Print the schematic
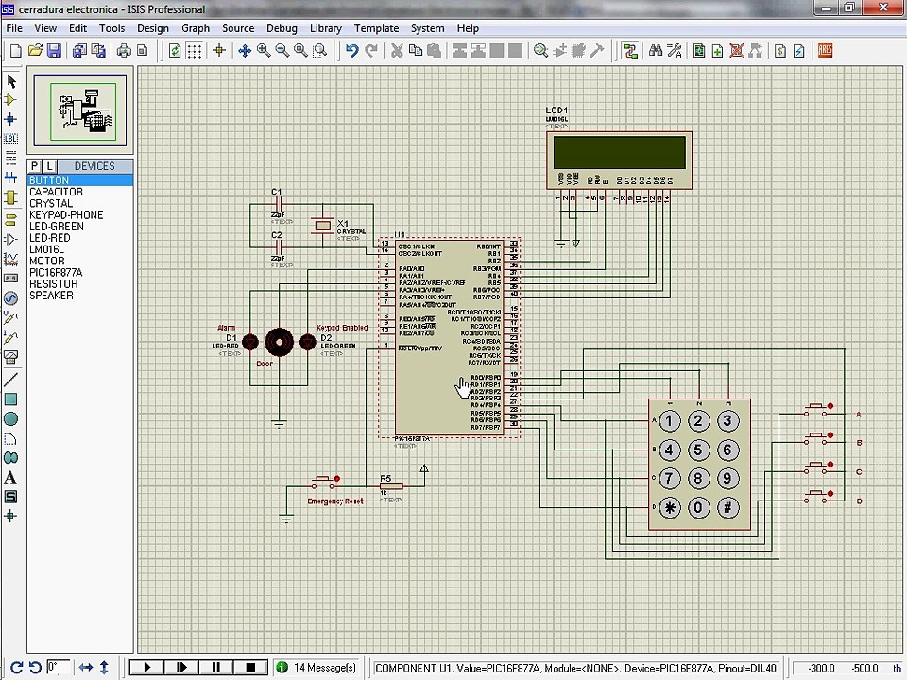 124,51
